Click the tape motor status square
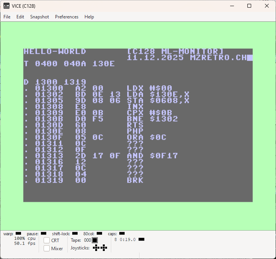Image resolution: width=276 pixels, height=259 pixels. [95, 240]
